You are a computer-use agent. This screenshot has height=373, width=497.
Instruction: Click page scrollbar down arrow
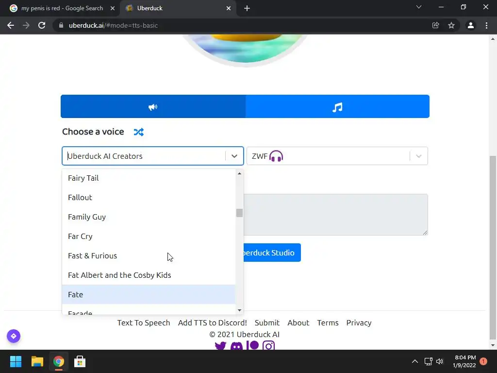tap(493, 345)
